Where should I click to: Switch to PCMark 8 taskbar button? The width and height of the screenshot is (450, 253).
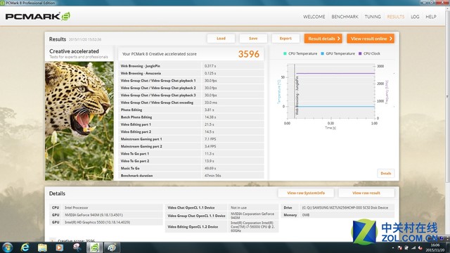pos(95,247)
